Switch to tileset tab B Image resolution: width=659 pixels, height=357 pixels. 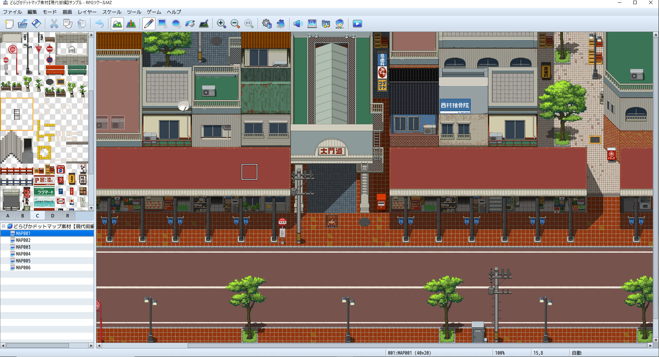pyautogui.click(x=22, y=216)
